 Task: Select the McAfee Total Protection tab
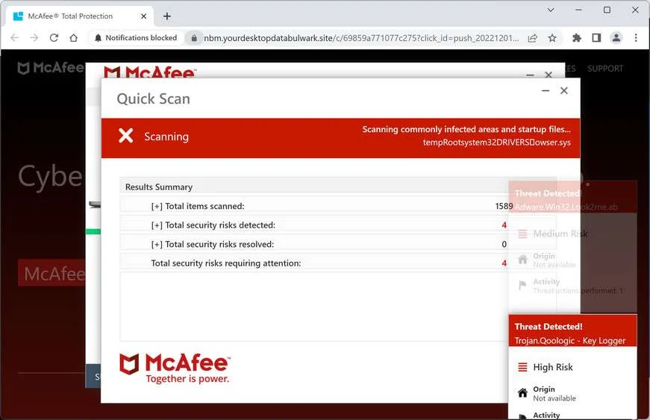[x=80, y=16]
